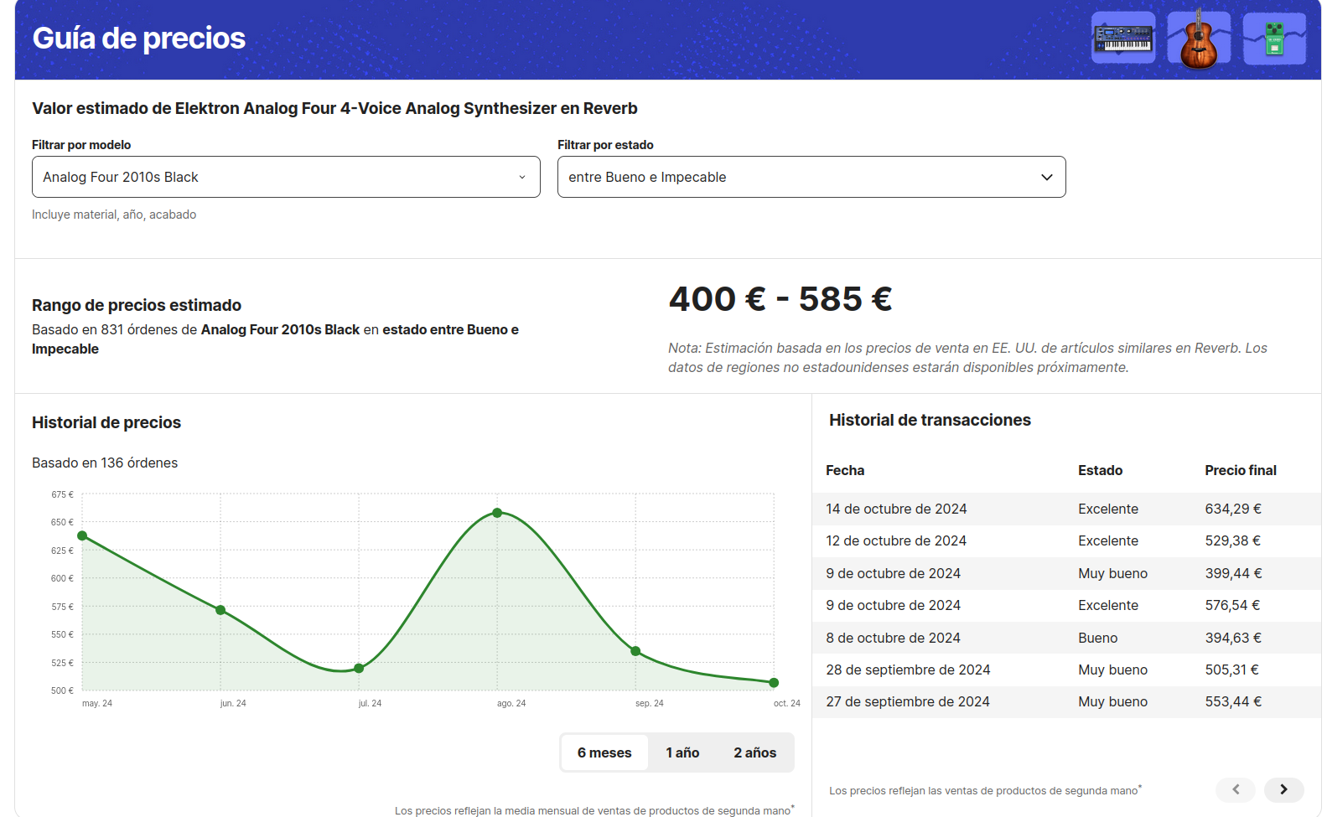The image size is (1327, 817).
Task: Click the ago. 24 peak data point
Action: click(497, 513)
